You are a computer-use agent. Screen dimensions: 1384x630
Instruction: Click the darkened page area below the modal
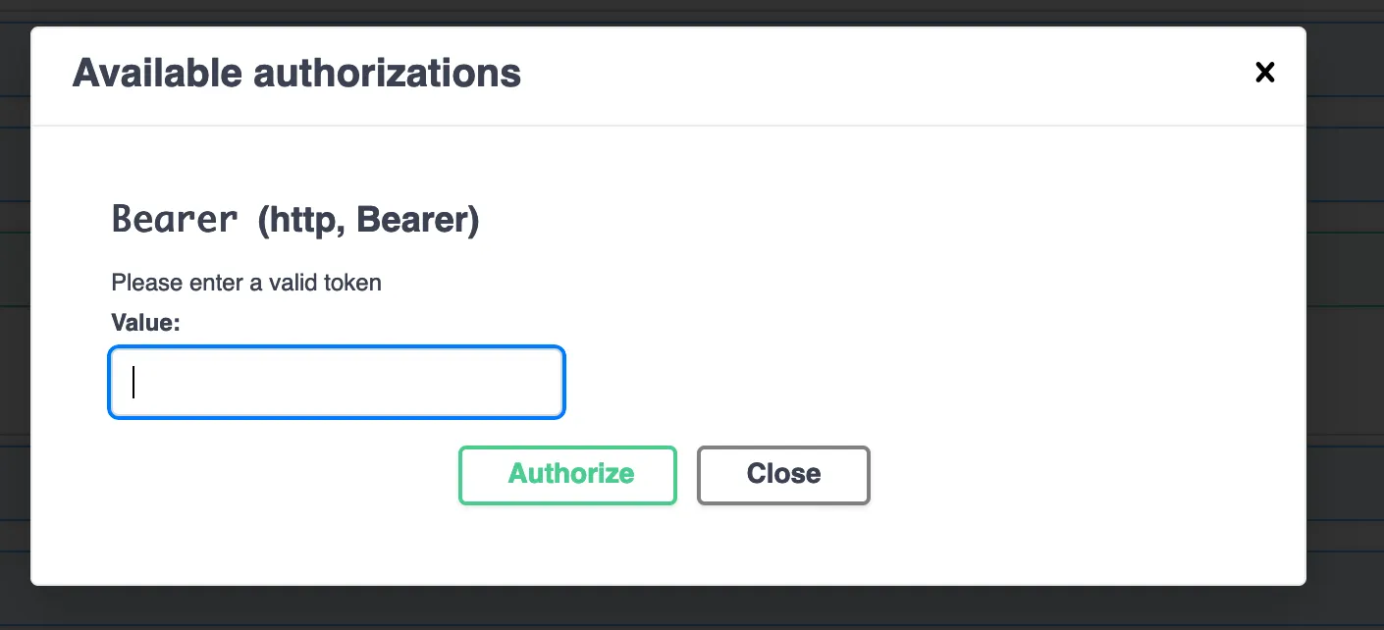pos(687,608)
